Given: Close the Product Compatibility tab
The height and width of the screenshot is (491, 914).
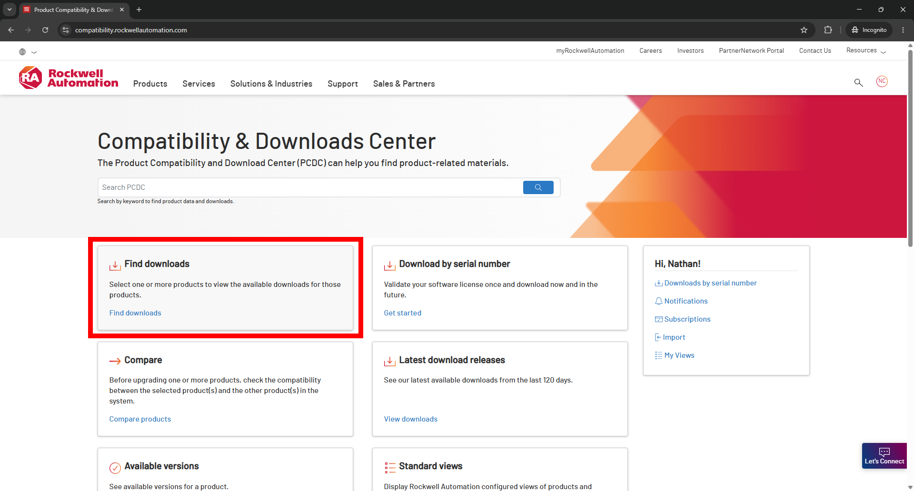Looking at the screenshot, I should pyautogui.click(x=122, y=10).
